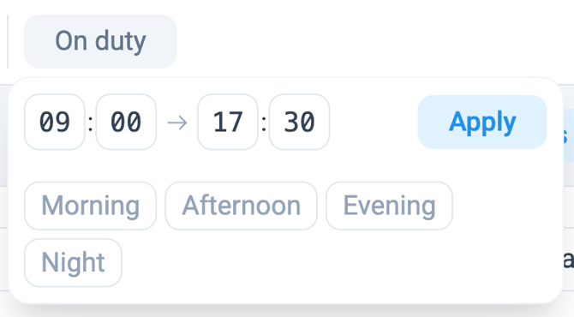
Task: Pick the Evening chip next to Afternoon
Action: [x=389, y=206]
